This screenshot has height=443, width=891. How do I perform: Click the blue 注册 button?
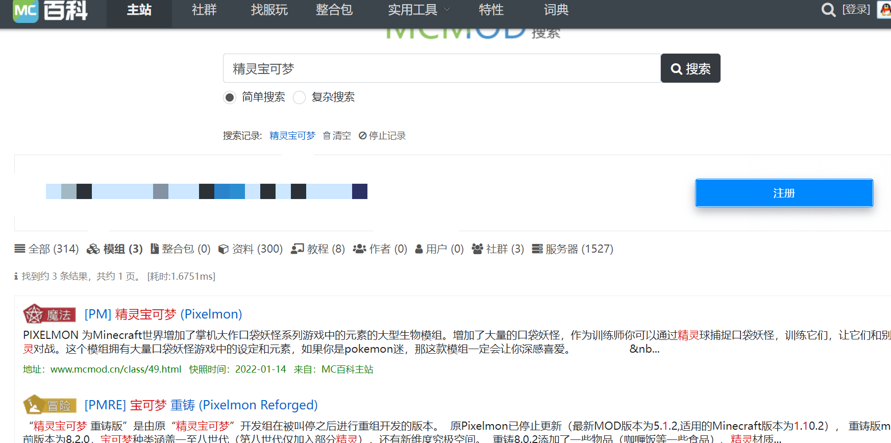[x=784, y=193]
